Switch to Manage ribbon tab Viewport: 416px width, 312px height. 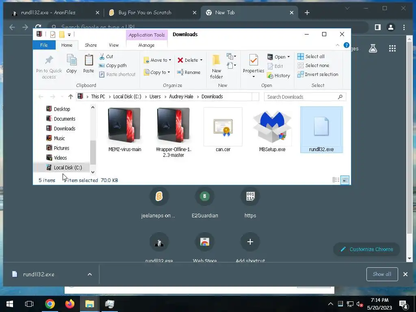(x=146, y=45)
